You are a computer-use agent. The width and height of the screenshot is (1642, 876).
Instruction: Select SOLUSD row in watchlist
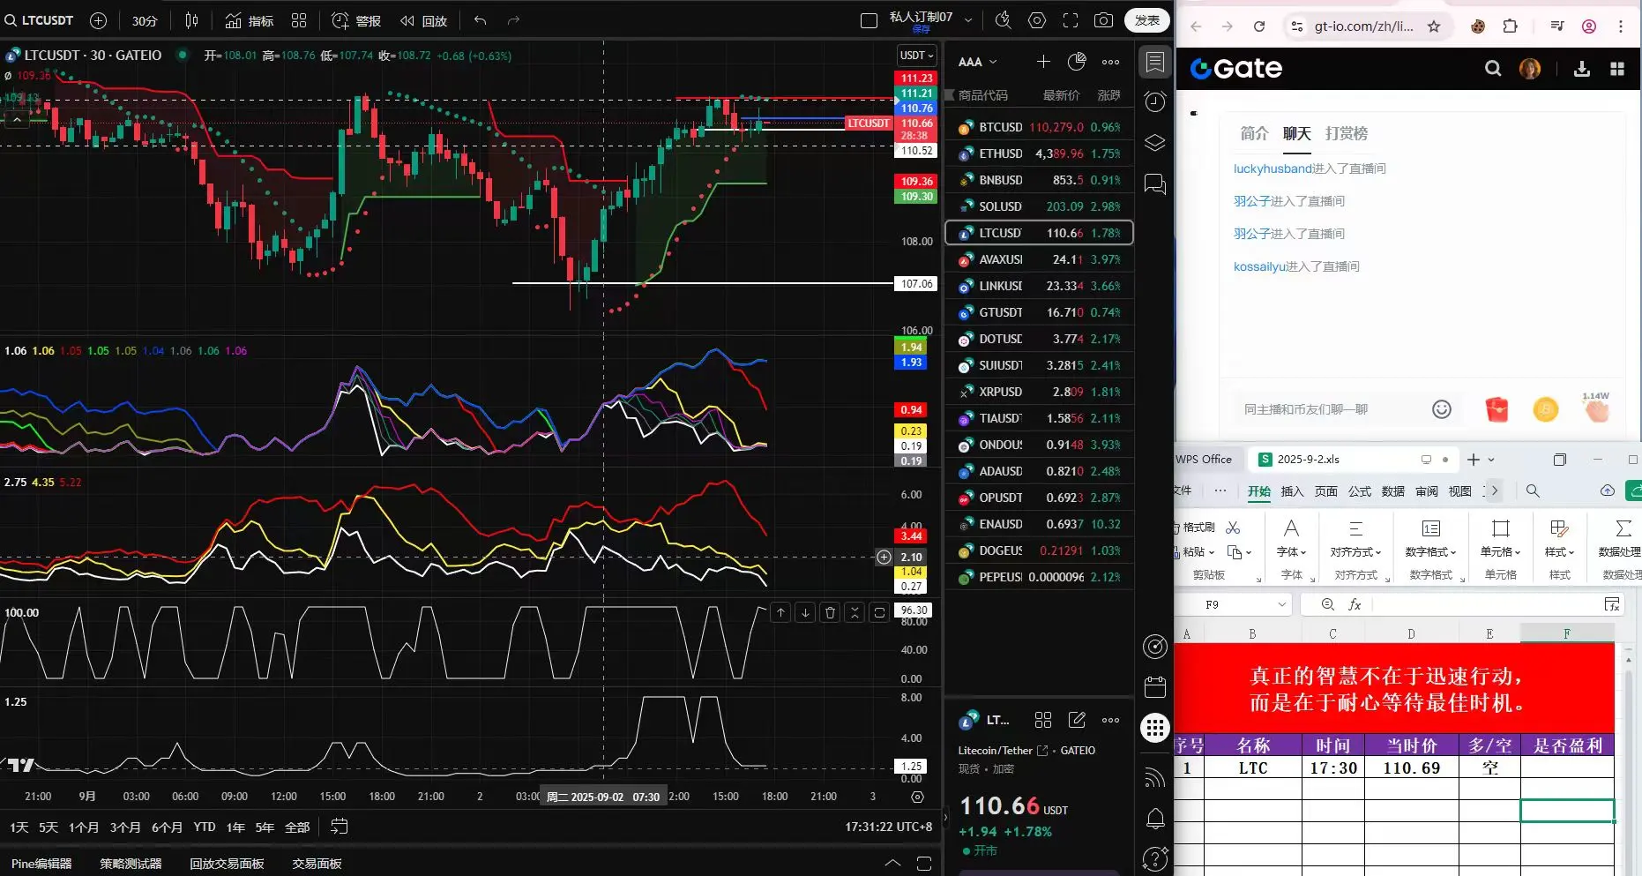tap(1039, 206)
